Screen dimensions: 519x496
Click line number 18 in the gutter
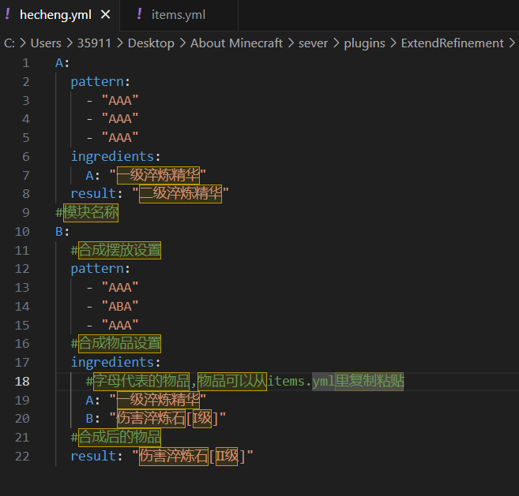tap(22, 381)
